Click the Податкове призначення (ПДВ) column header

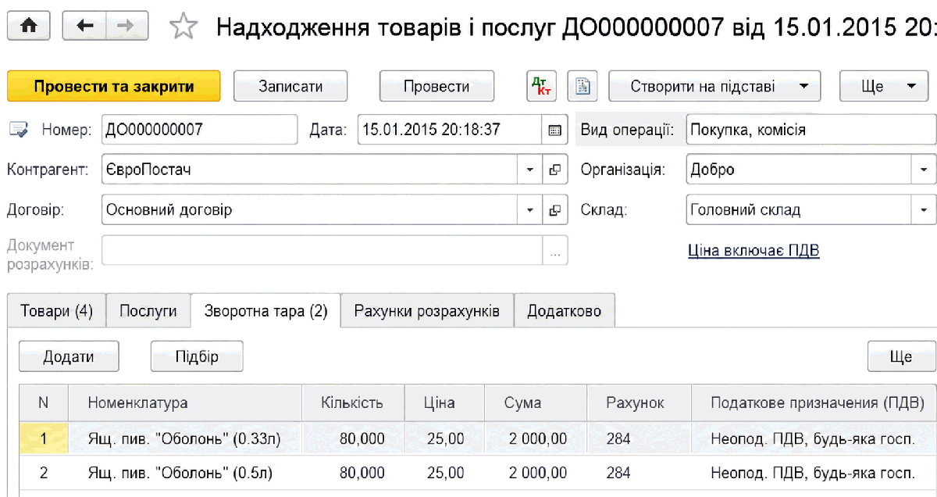[814, 403]
